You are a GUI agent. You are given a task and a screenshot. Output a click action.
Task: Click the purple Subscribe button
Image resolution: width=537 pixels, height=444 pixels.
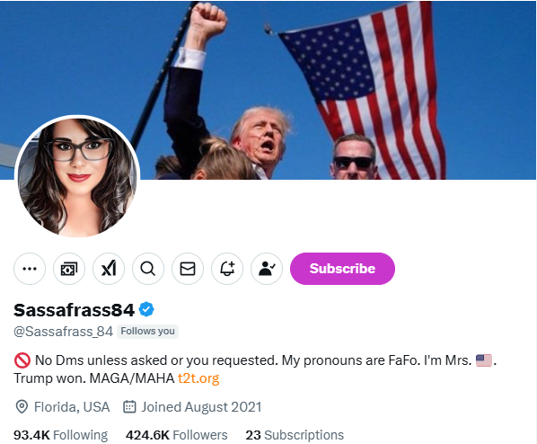click(x=342, y=269)
